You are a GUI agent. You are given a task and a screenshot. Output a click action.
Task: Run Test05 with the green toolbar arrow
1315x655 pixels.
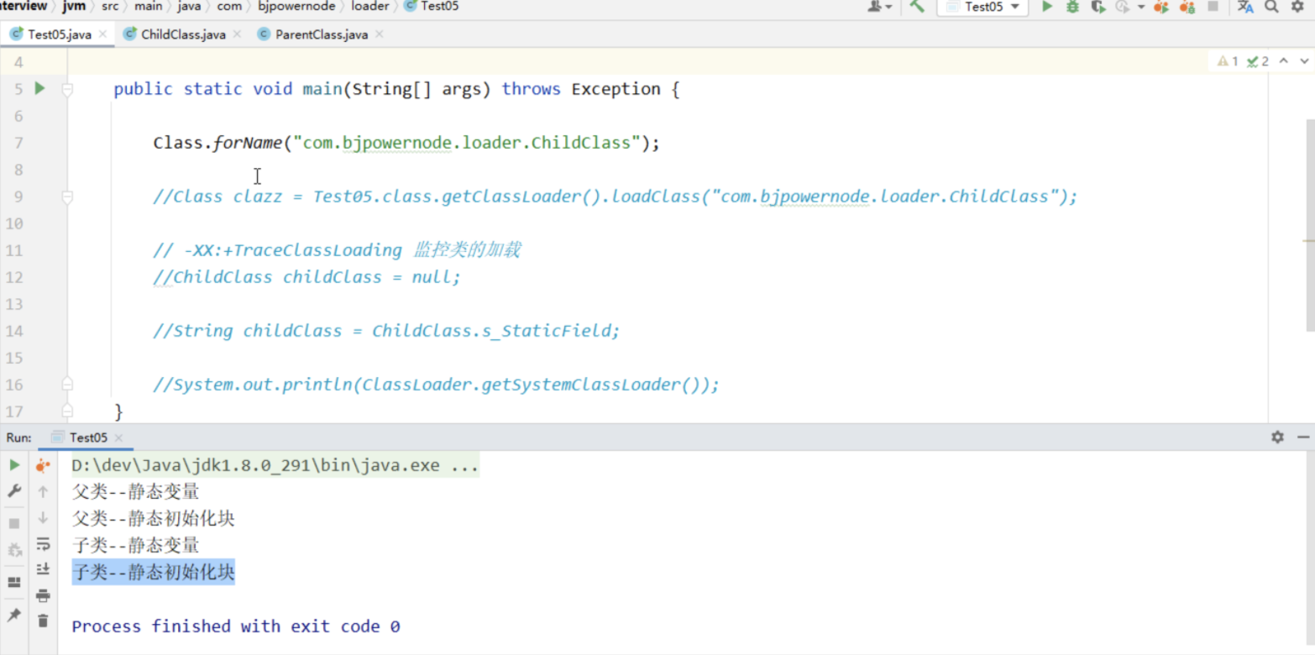[x=1047, y=7]
